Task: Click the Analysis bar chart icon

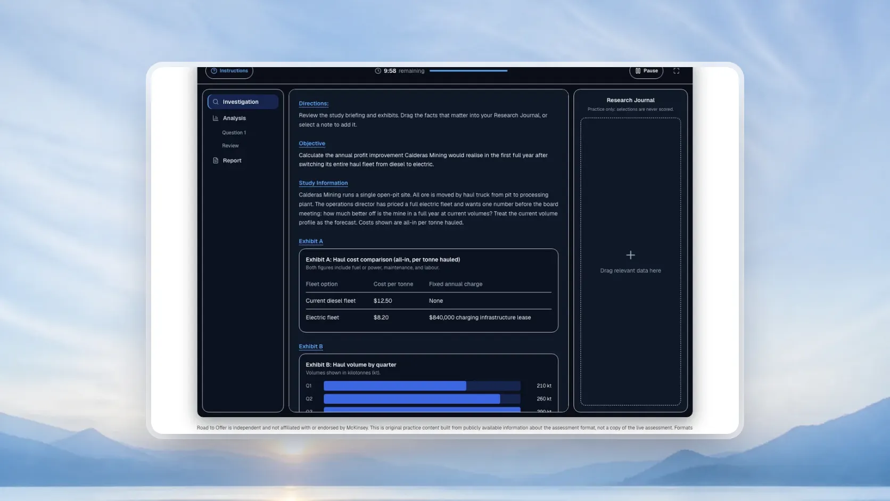Action: tap(216, 118)
